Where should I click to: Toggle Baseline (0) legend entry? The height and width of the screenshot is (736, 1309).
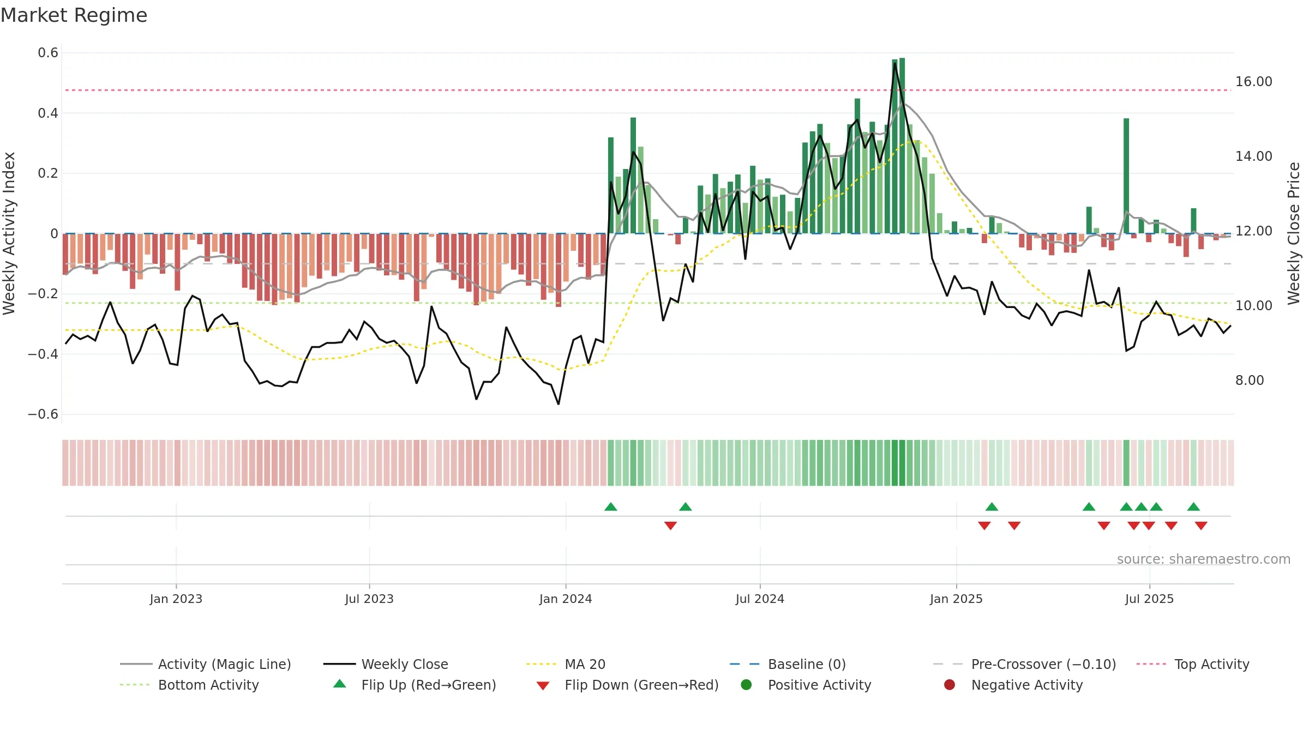[788, 664]
